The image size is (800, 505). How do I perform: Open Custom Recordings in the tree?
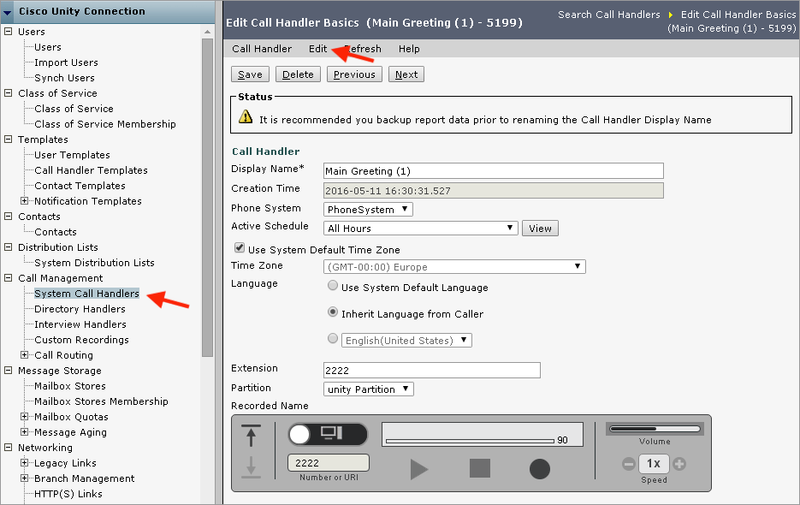point(81,340)
